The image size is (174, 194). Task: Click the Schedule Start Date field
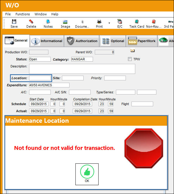39,104
